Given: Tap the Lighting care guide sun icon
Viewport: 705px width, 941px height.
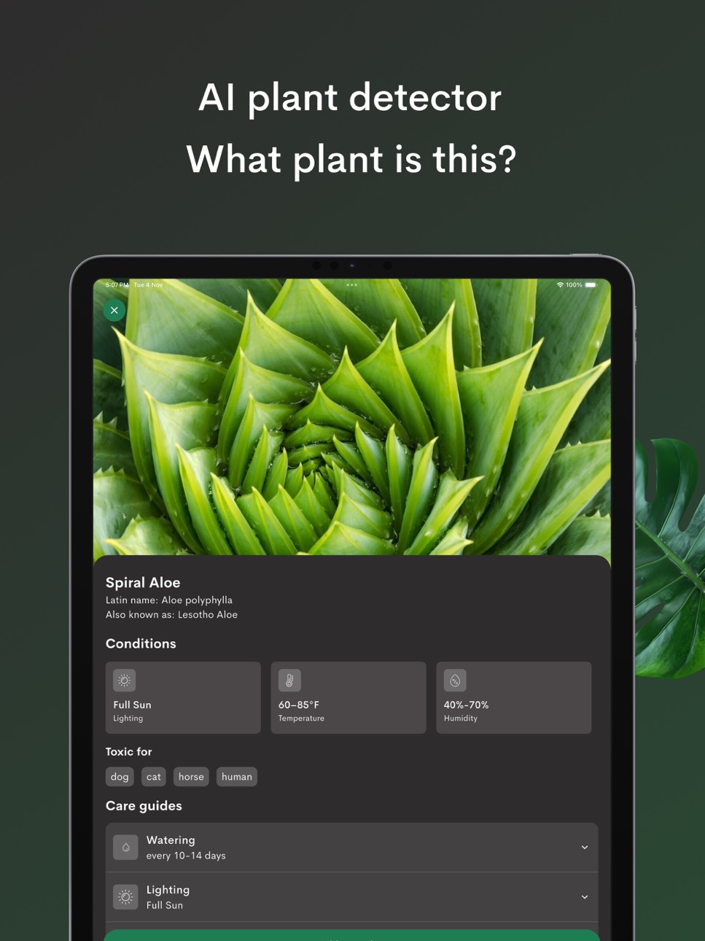Looking at the screenshot, I should [x=125, y=897].
